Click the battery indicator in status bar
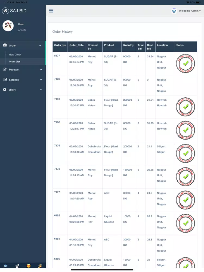Viewport: 204px width, 272px height. click(x=198, y=2)
